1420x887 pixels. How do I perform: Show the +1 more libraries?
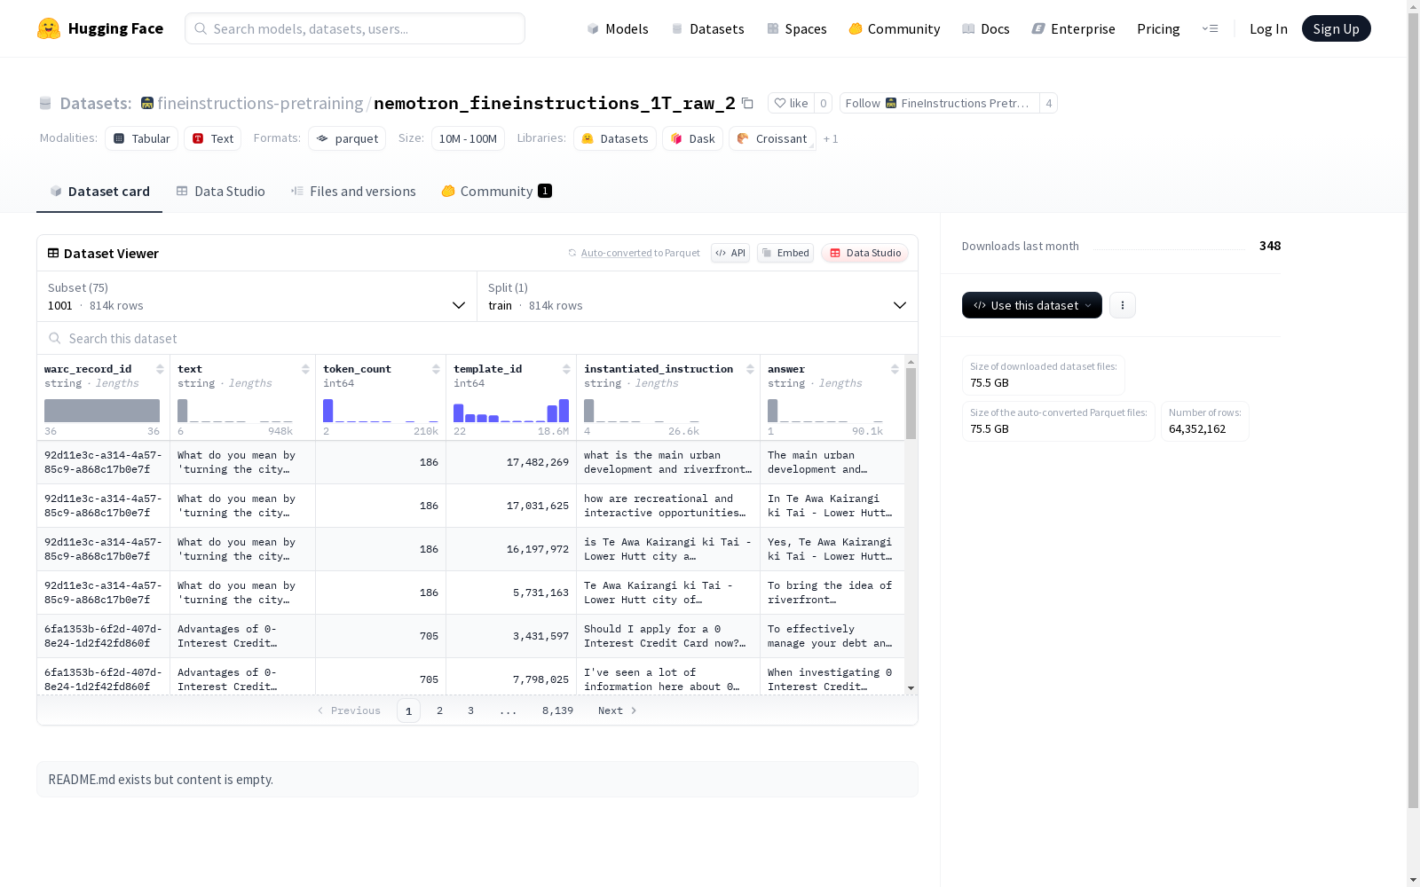[x=831, y=138]
